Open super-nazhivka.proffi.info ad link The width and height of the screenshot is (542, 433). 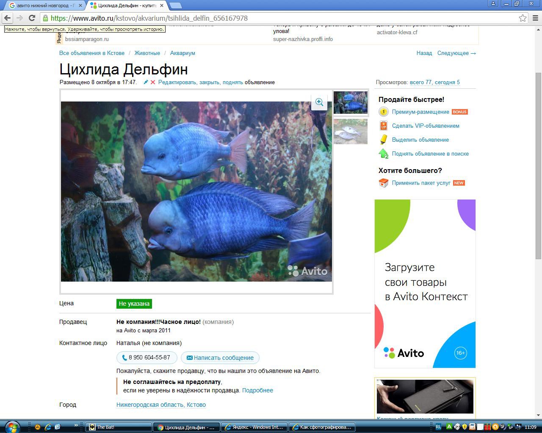(x=303, y=39)
